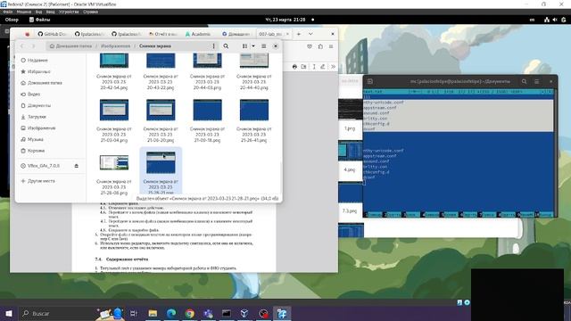Viewport: 571px width, 321px height.
Task: Select screenshot thumbnail dated 20-43-22
Action: tap(161, 61)
